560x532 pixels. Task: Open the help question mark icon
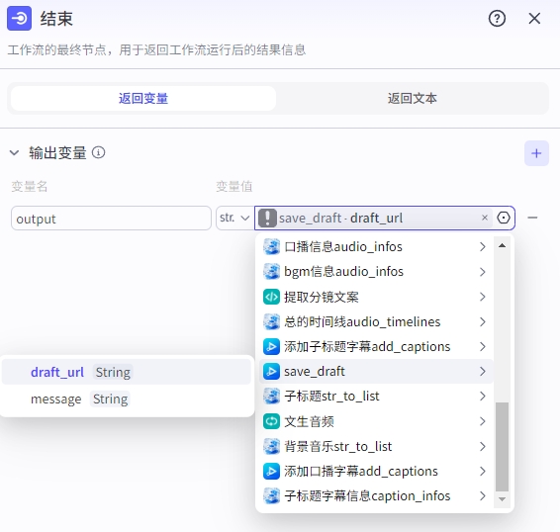click(x=497, y=19)
